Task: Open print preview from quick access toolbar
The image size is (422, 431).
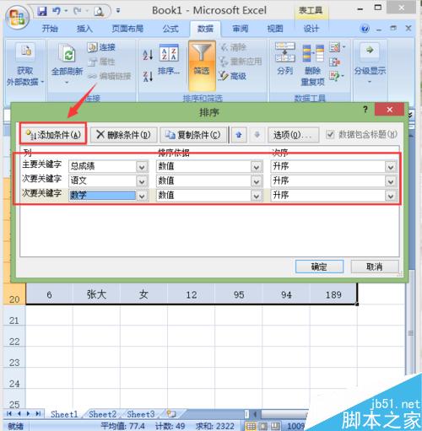Action: (x=99, y=12)
